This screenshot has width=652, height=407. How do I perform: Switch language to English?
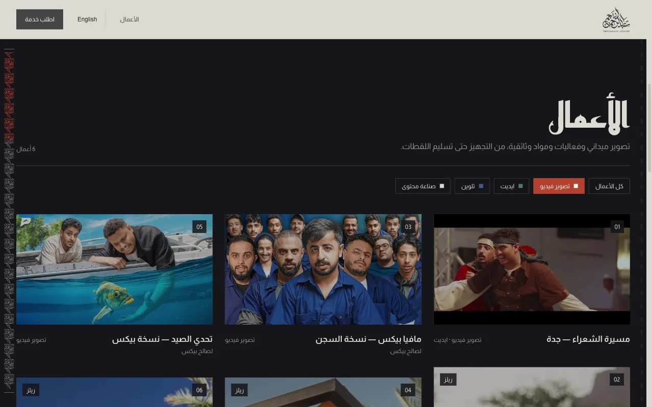(x=87, y=19)
